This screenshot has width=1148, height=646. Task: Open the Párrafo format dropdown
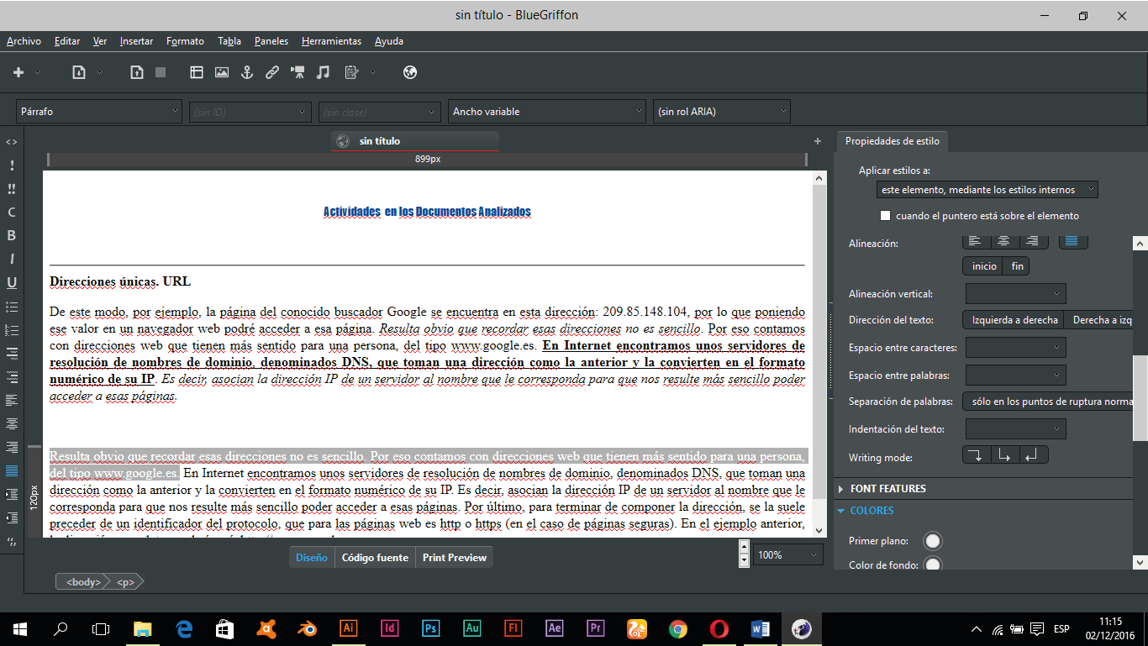[99, 111]
